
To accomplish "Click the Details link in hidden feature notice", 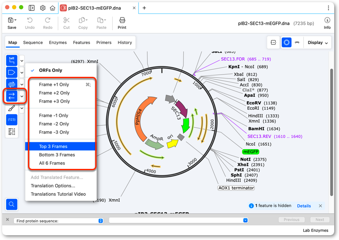I will coord(304,206).
